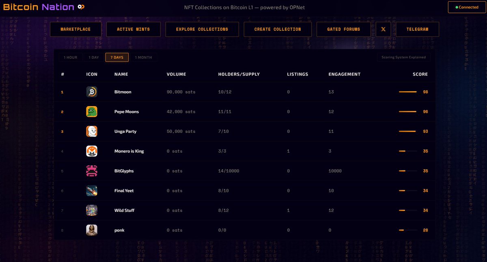Click the 98 score value
Viewport: 487px width, 262px height.
[x=425, y=92]
